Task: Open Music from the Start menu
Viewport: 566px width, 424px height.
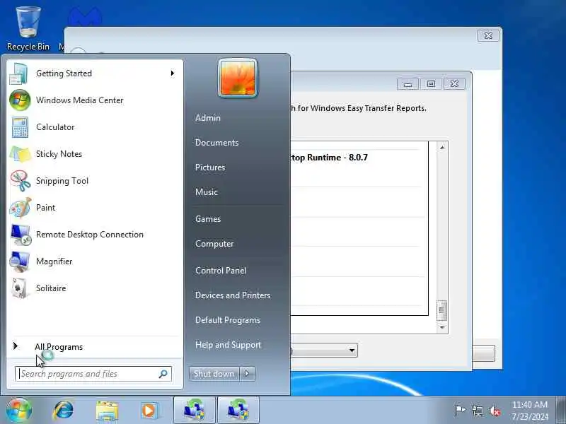Action: click(x=207, y=192)
